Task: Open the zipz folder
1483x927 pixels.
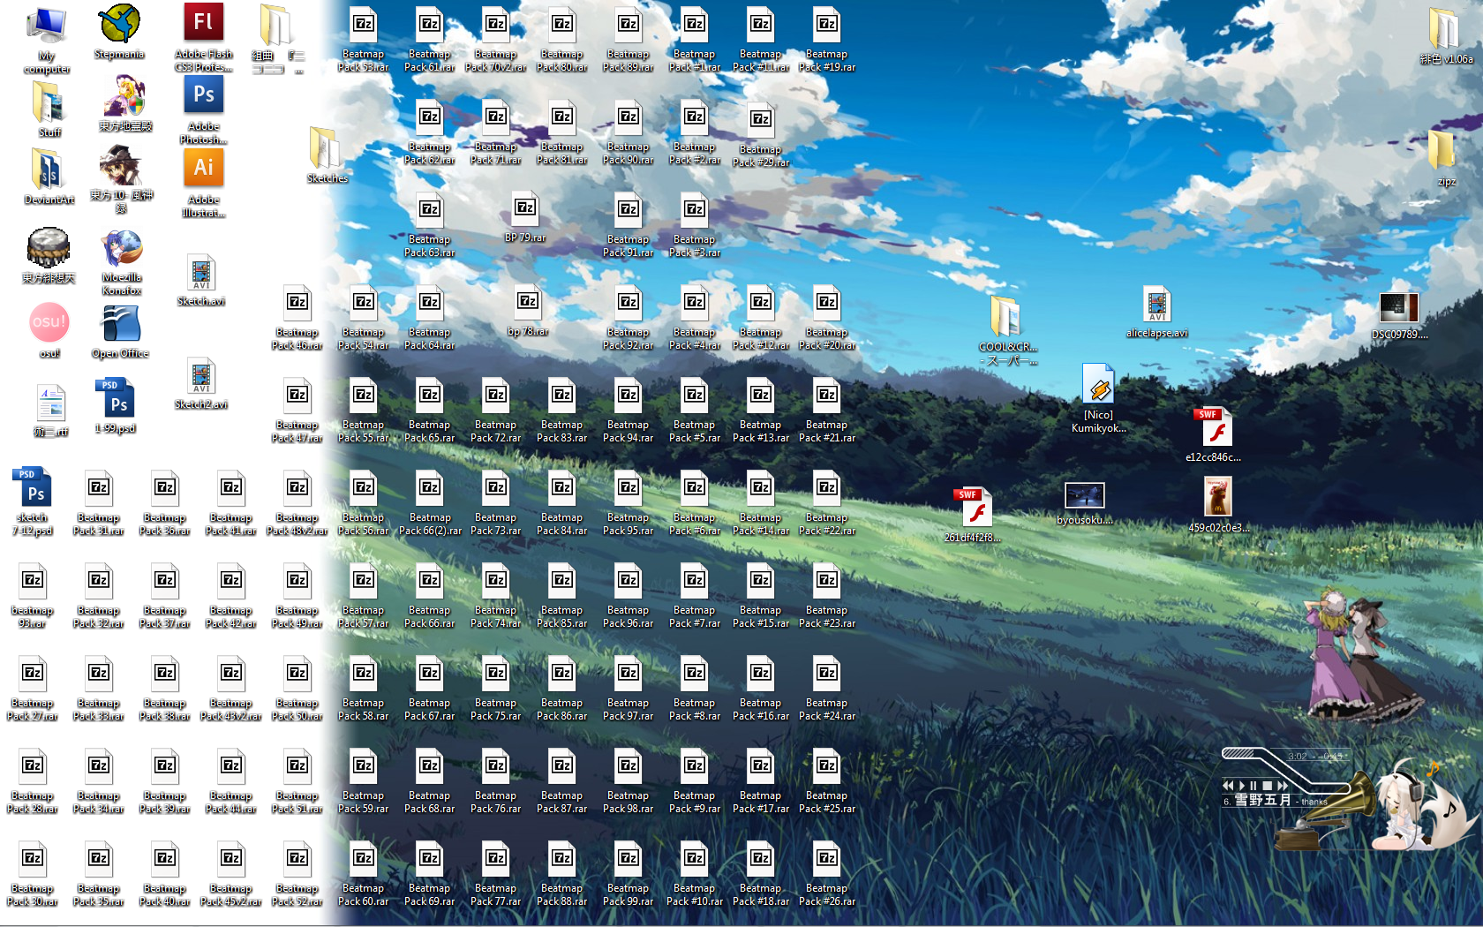Action: pyautogui.click(x=1446, y=157)
